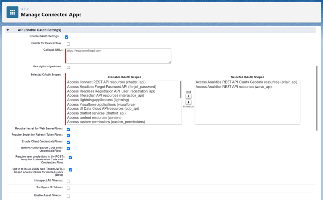Viewport: 323px width, 200px height.
Task: Tick the Enable Asset Tokens checkbox
Action: (68, 196)
